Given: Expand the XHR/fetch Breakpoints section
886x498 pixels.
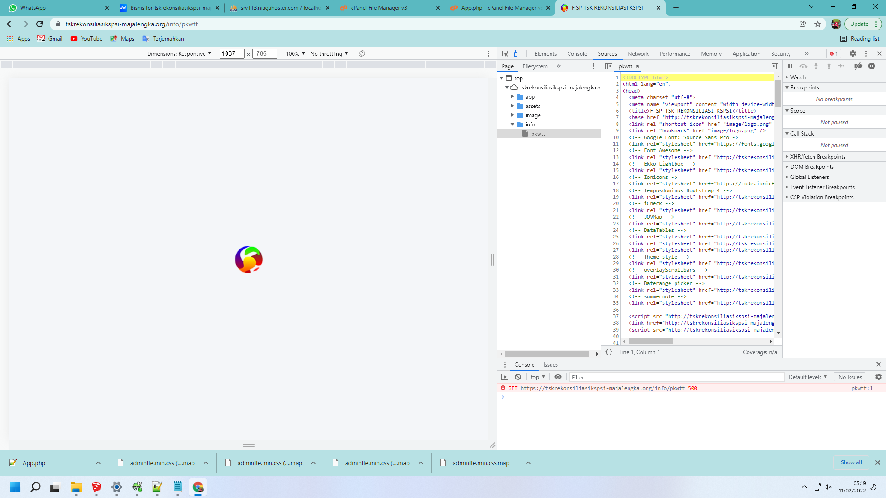Looking at the screenshot, I should click(818, 157).
